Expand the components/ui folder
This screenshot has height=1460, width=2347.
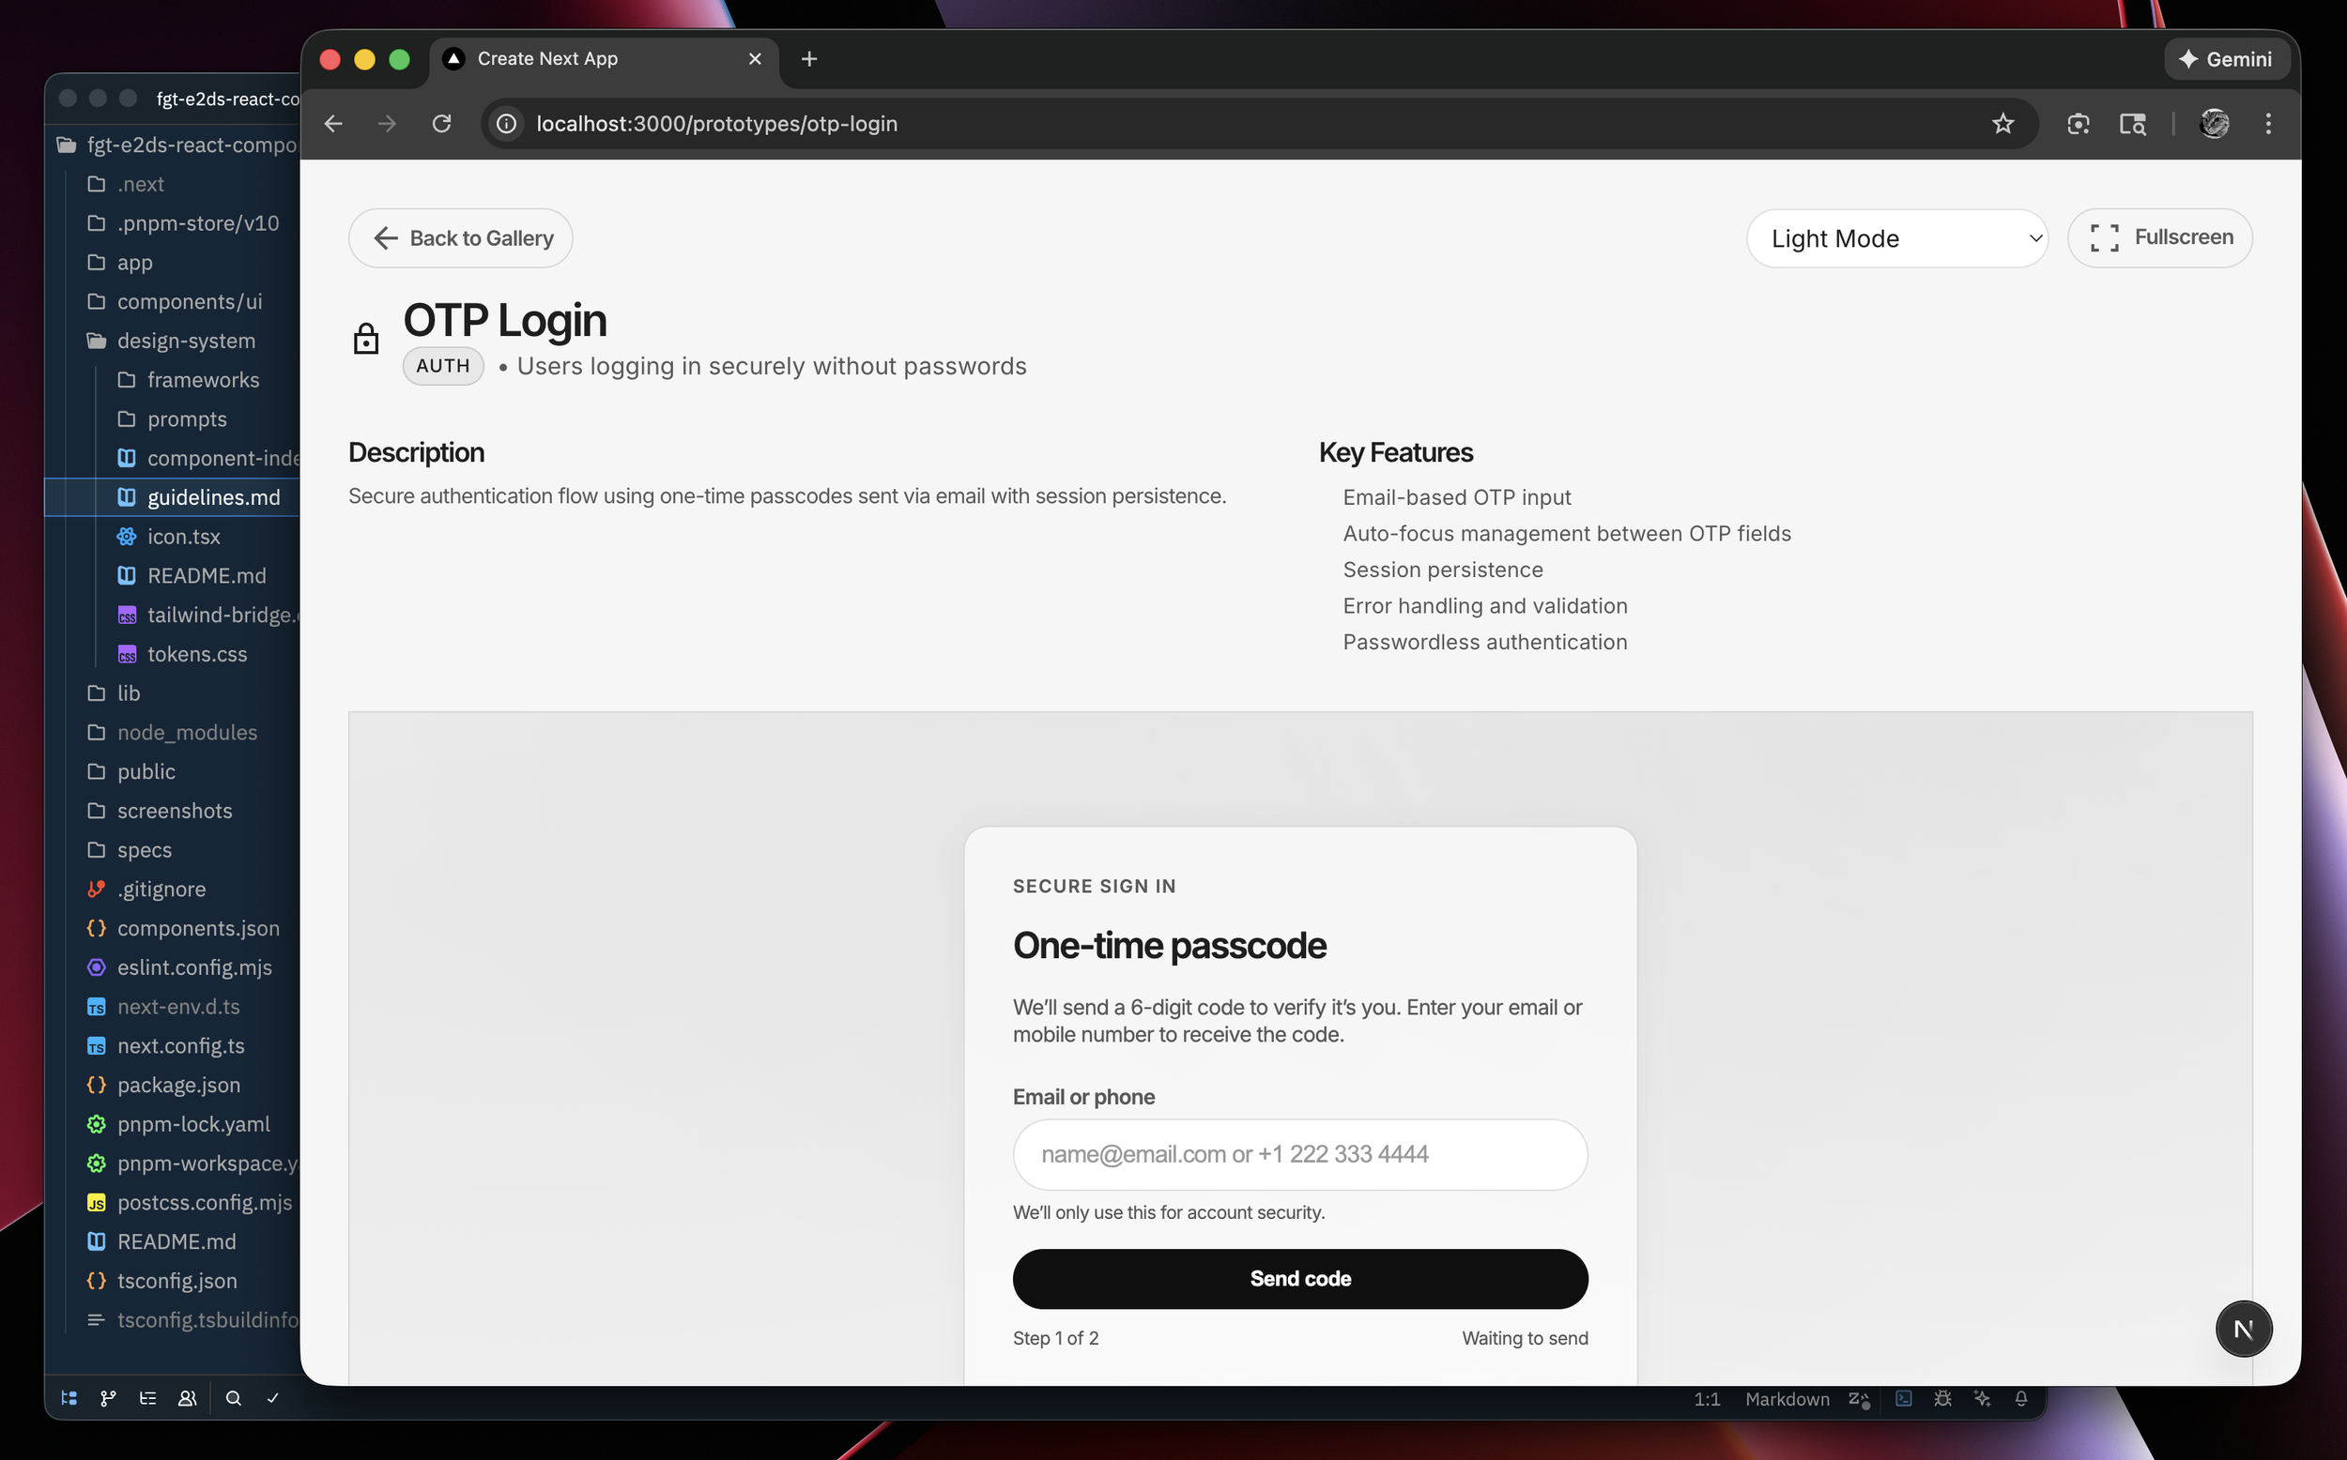click(189, 301)
